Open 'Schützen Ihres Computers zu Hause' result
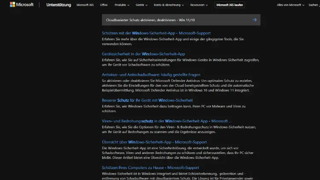320x180 pixels. tap(151, 168)
